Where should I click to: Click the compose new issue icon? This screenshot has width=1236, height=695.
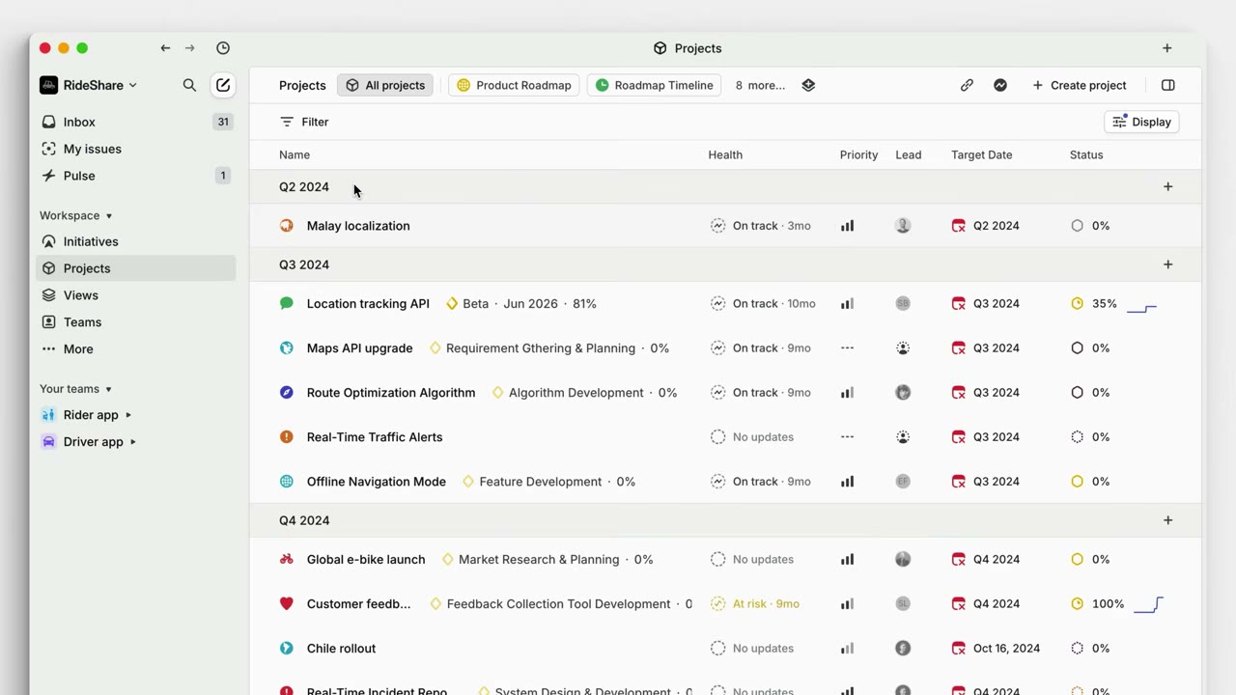[x=223, y=85]
